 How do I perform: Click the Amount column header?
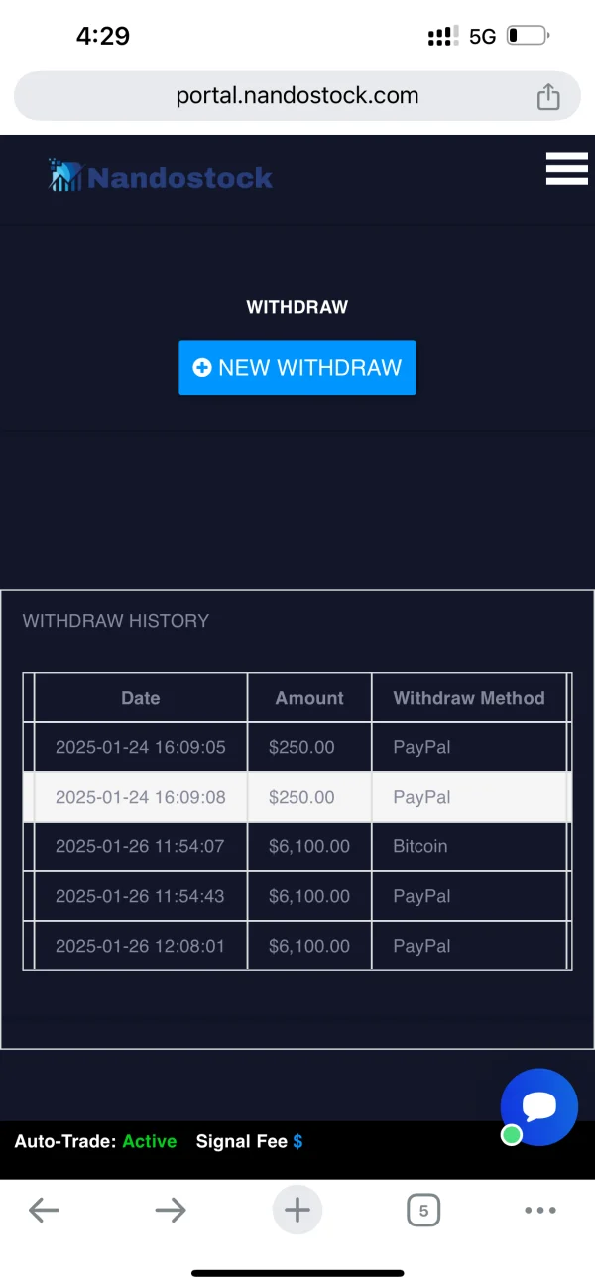coord(309,698)
